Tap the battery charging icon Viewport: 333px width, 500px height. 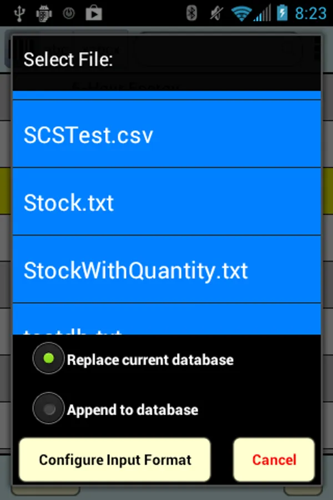(282, 12)
